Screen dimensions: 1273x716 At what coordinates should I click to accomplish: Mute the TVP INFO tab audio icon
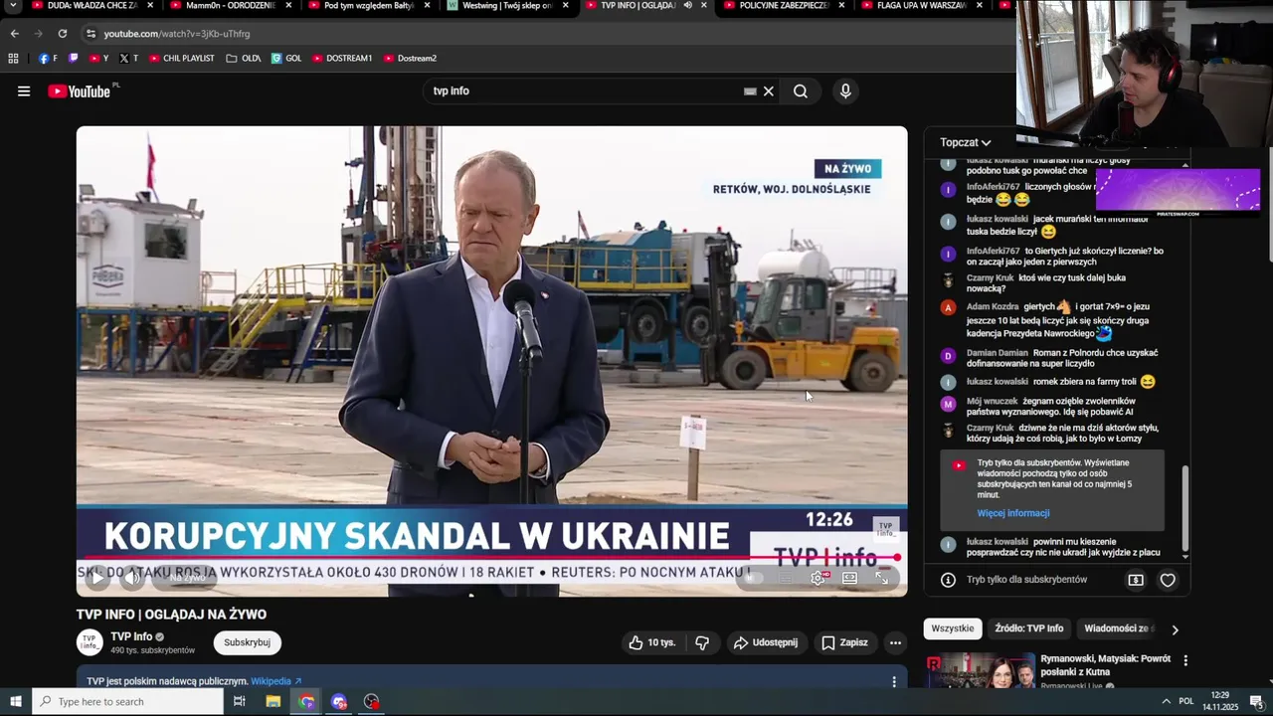[x=687, y=5]
